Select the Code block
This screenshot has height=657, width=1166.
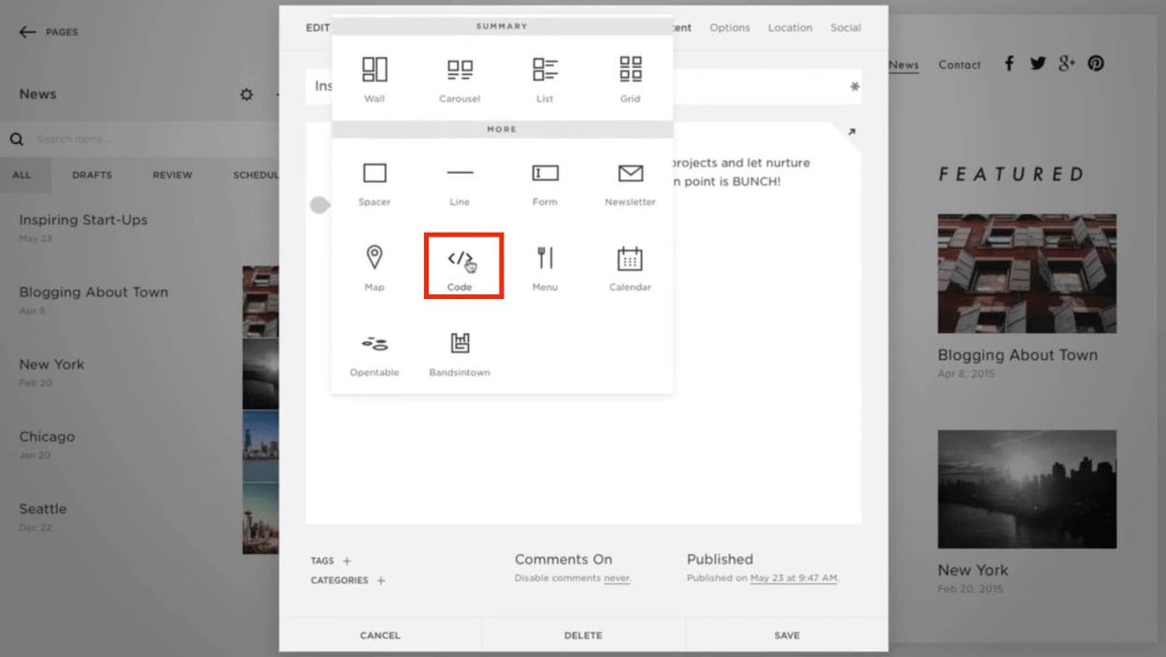click(463, 264)
